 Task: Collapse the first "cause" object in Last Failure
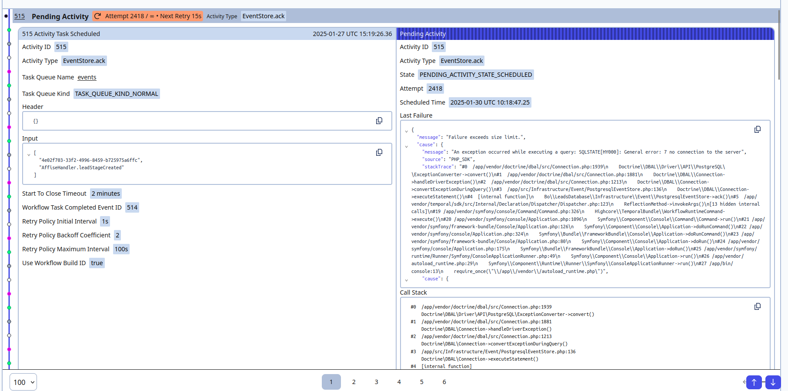point(407,146)
